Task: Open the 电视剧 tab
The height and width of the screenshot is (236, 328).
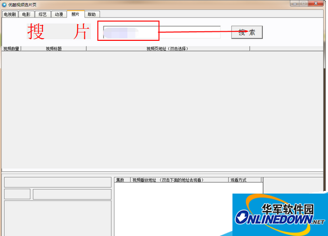Action: click(x=10, y=14)
